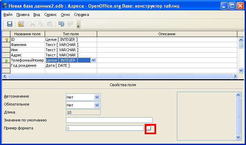Image resolution: width=246 pixels, height=145 pixels.
Task: Open the Файл menu
Action: (8, 15)
